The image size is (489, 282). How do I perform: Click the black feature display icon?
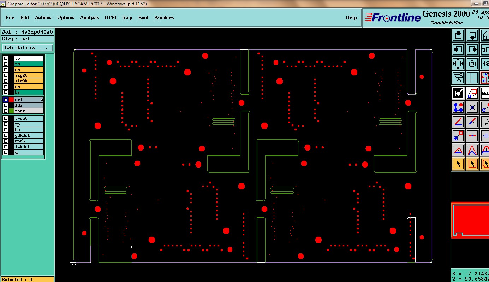pyautogui.click(x=458, y=93)
